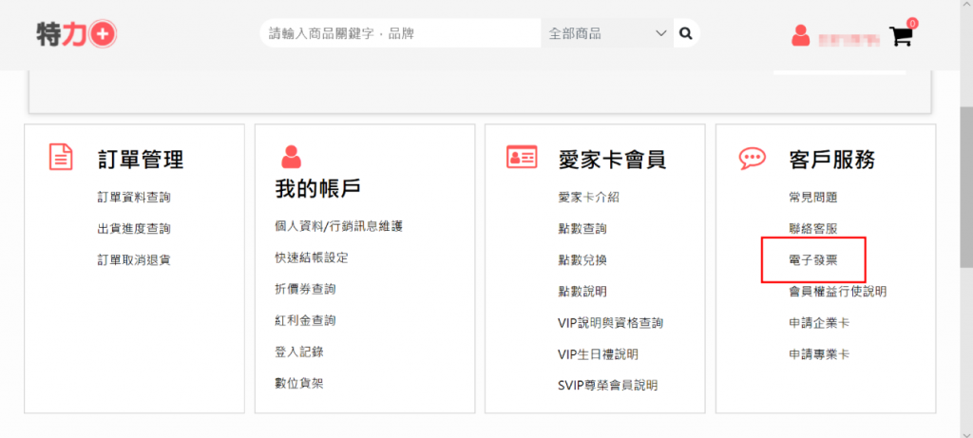Screen dimensions: 973x438
Task: Open 聯絡客服 link
Action: 813,228
